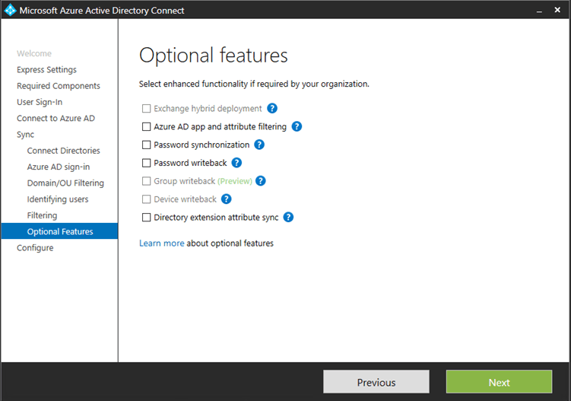
Task: Open Connect to Azure AD step
Action: coord(56,118)
